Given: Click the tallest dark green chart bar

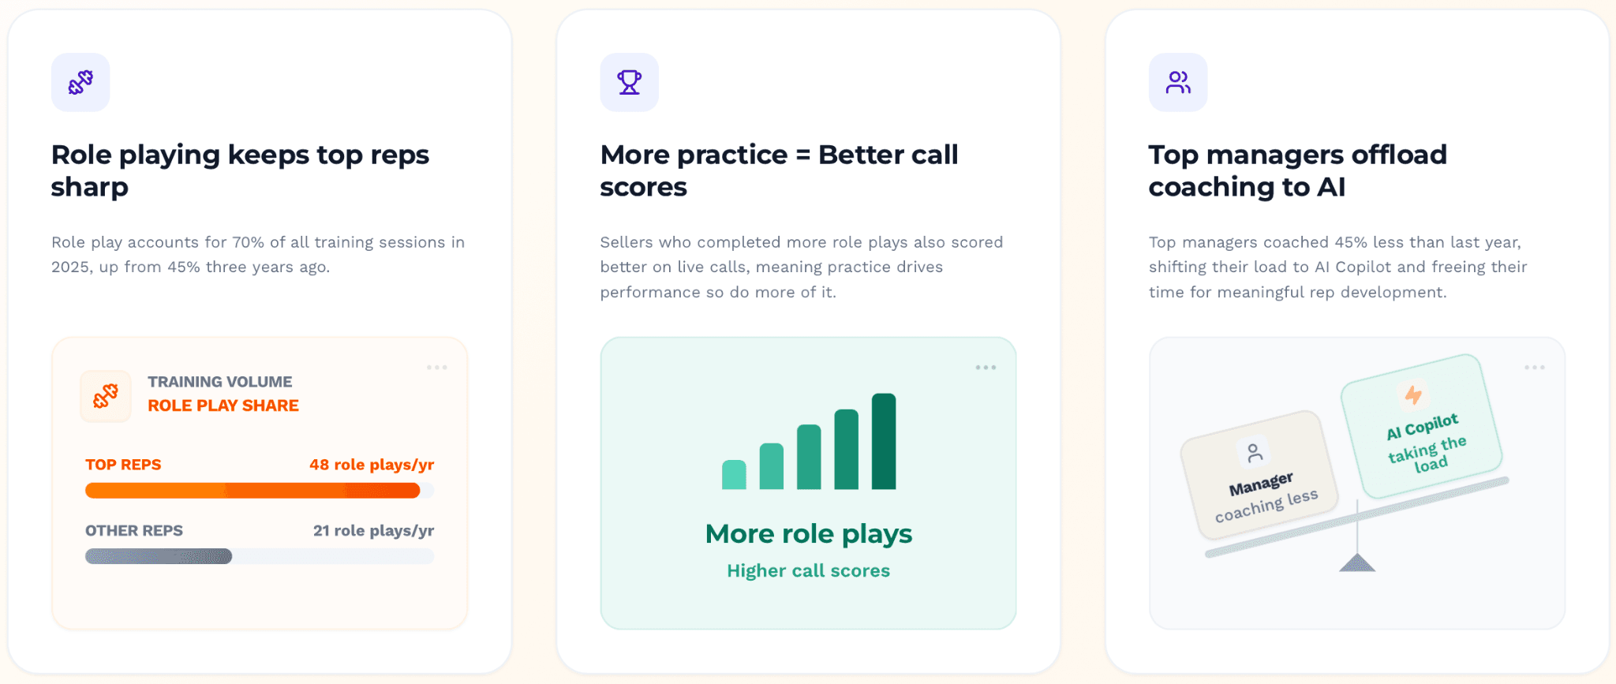Looking at the screenshot, I should point(884,441).
